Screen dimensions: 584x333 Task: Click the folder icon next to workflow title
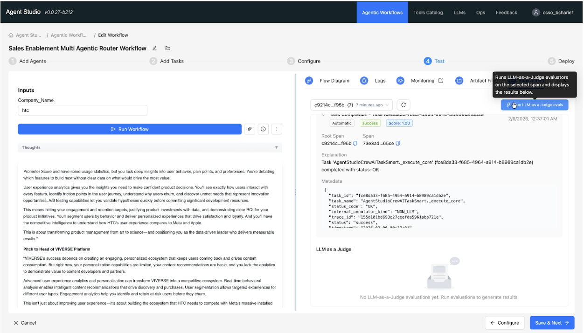[x=168, y=49]
